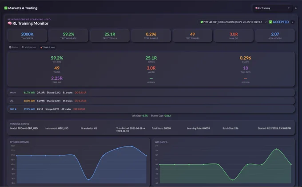The image size is (302, 187).
Task: Click the 3.0R Max DD card
Action: pyautogui.click(x=234, y=35)
